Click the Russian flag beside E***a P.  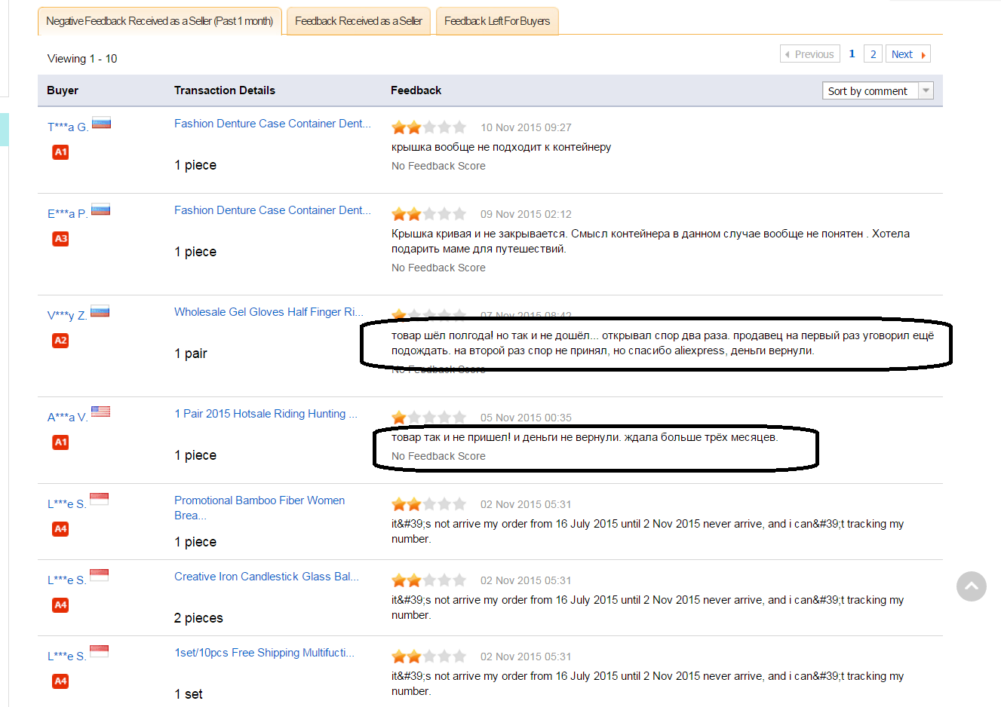(100, 210)
